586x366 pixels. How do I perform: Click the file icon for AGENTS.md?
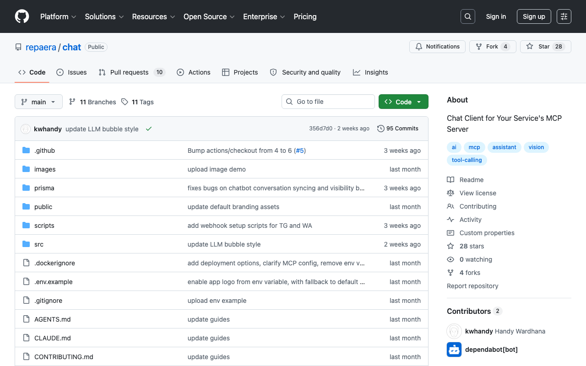click(x=26, y=319)
